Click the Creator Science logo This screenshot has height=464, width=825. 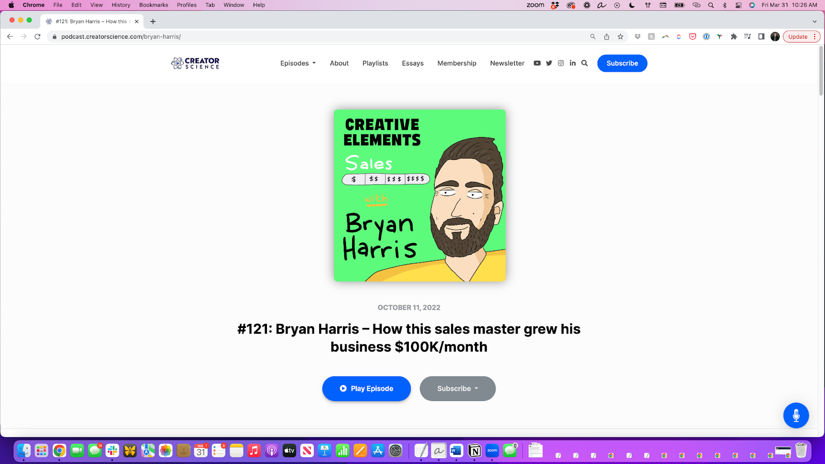(x=195, y=63)
